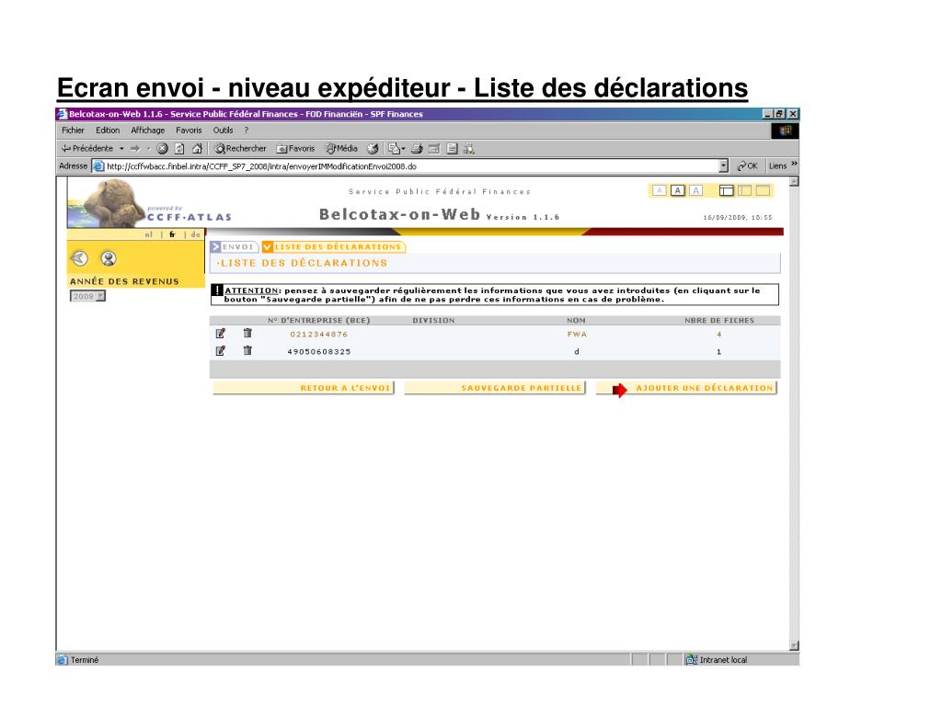Click the N° d'entreprise (BCE) column header
The width and height of the screenshot is (942, 706).
coord(319,321)
